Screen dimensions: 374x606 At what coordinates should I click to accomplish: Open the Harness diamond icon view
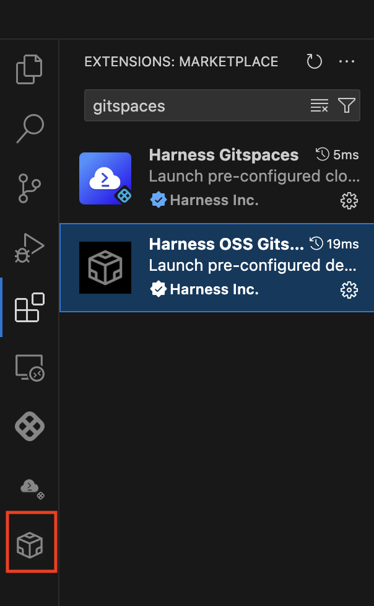click(30, 427)
